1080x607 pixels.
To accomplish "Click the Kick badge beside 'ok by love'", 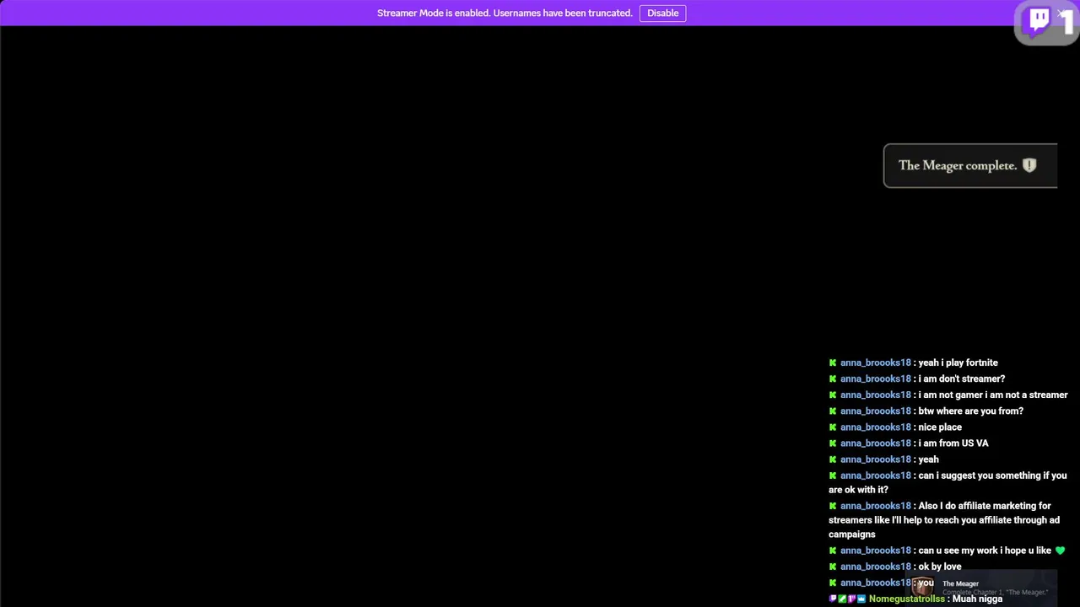I will point(833,567).
